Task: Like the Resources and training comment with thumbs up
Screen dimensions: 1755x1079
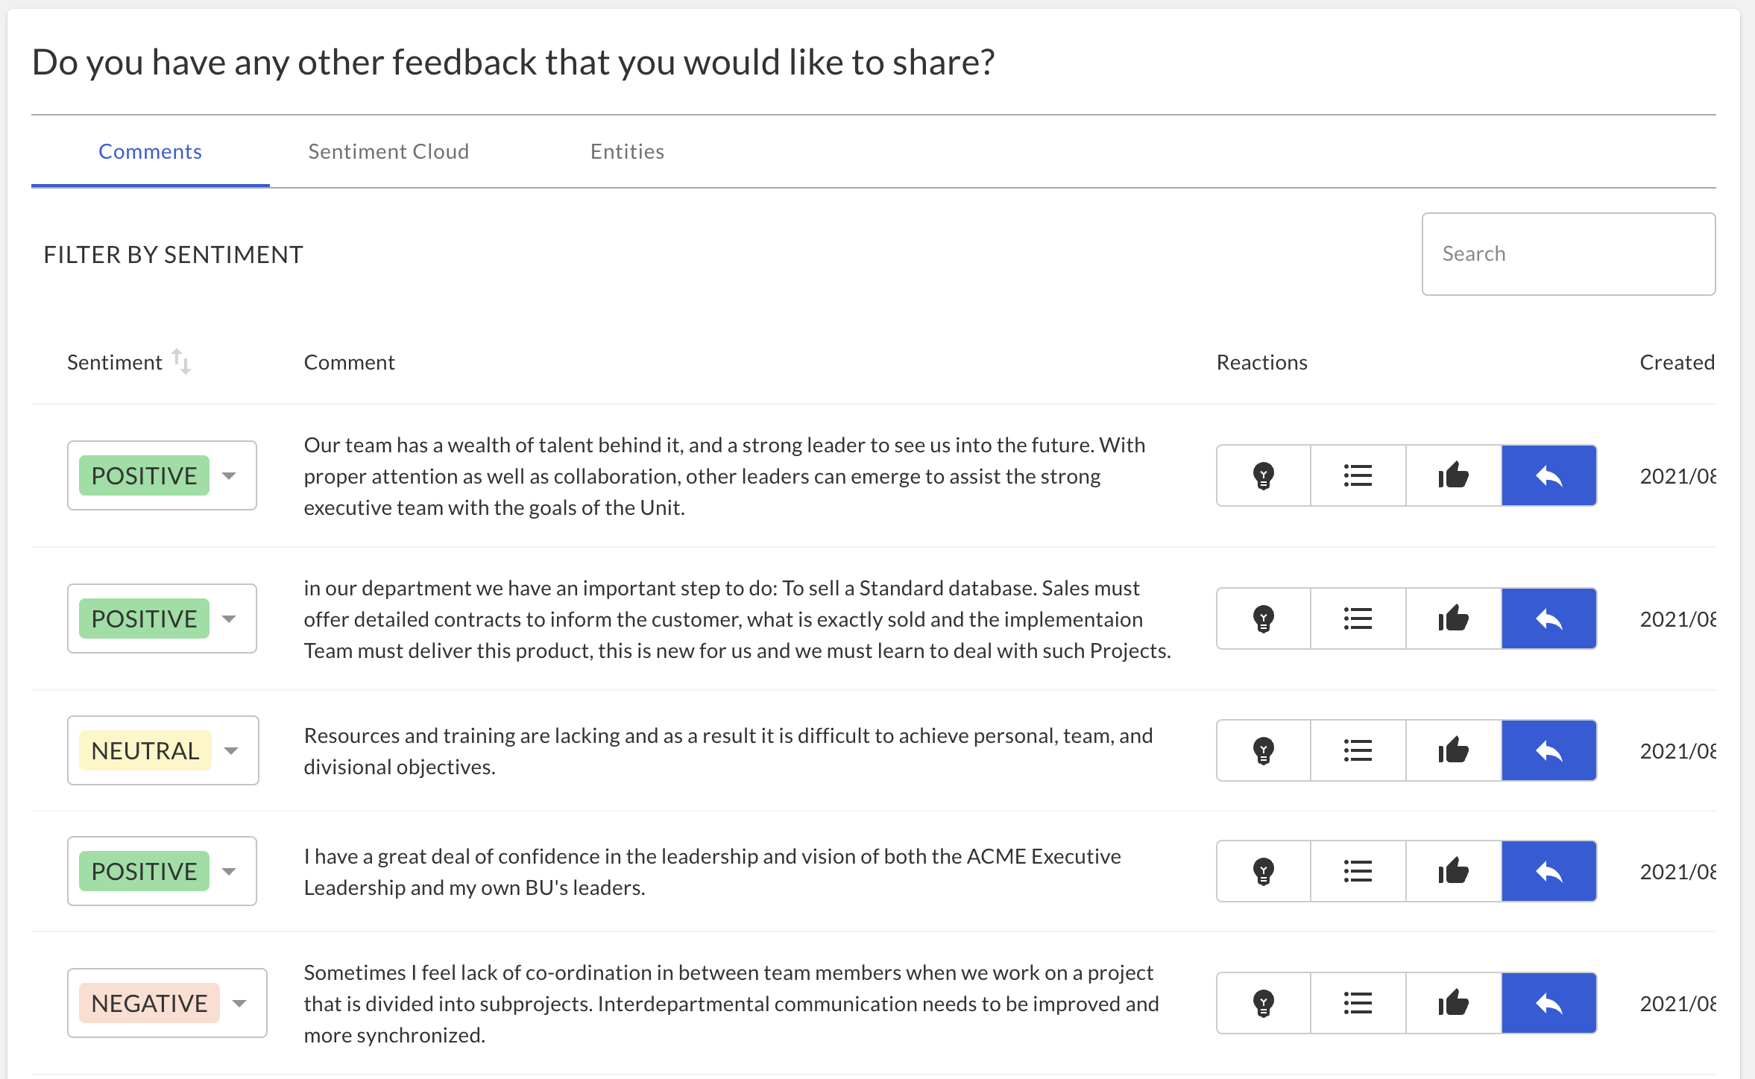Action: [x=1454, y=750]
